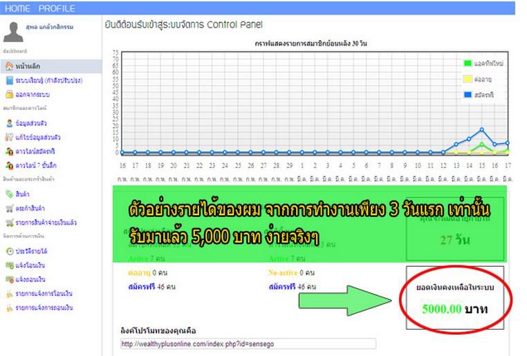
Task: Open ระบบเรียนรู้ learning system link
Action: (x=44, y=81)
